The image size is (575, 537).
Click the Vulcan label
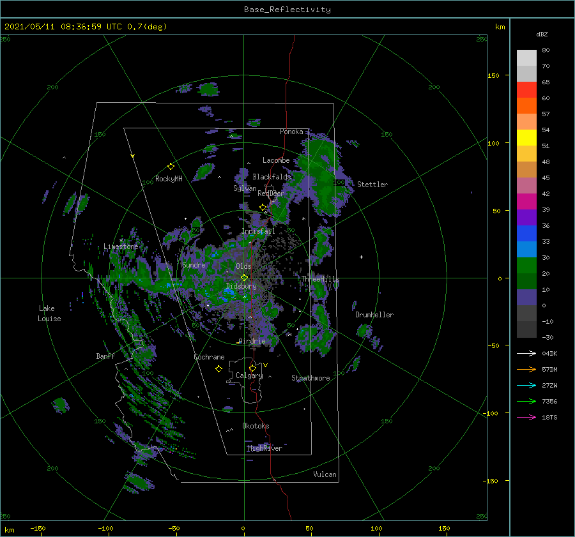click(325, 474)
